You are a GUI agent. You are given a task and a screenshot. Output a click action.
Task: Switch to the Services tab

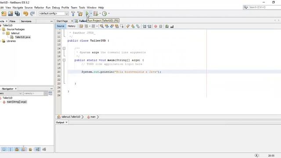coord(26,21)
